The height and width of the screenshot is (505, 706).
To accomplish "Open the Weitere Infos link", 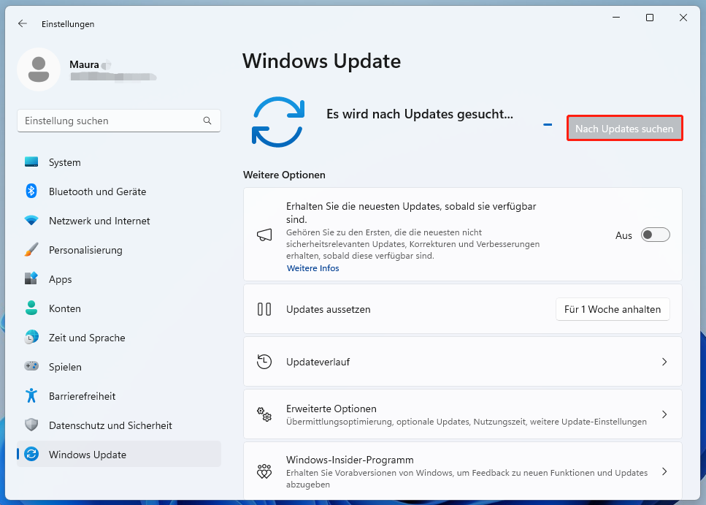I will pyautogui.click(x=312, y=267).
